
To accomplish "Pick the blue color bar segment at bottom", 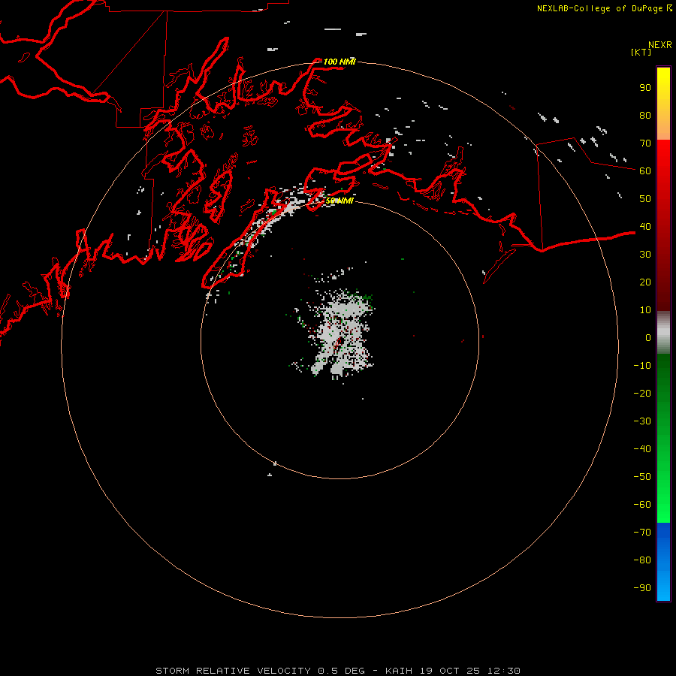I will pos(663,561).
